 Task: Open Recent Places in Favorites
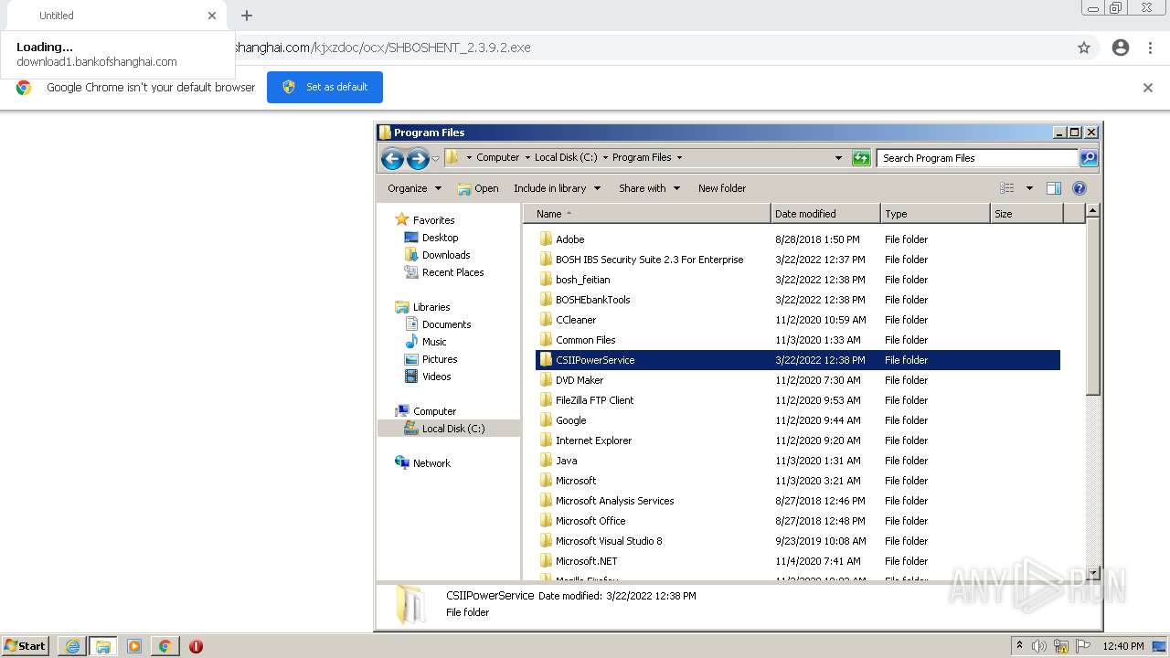coord(452,272)
